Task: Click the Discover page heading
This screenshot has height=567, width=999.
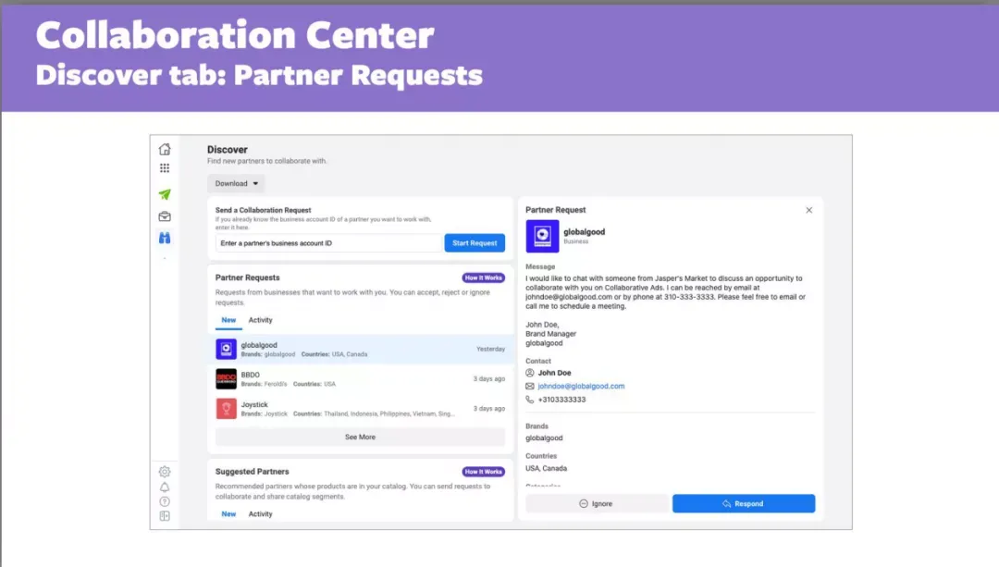Action: (228, 150)
